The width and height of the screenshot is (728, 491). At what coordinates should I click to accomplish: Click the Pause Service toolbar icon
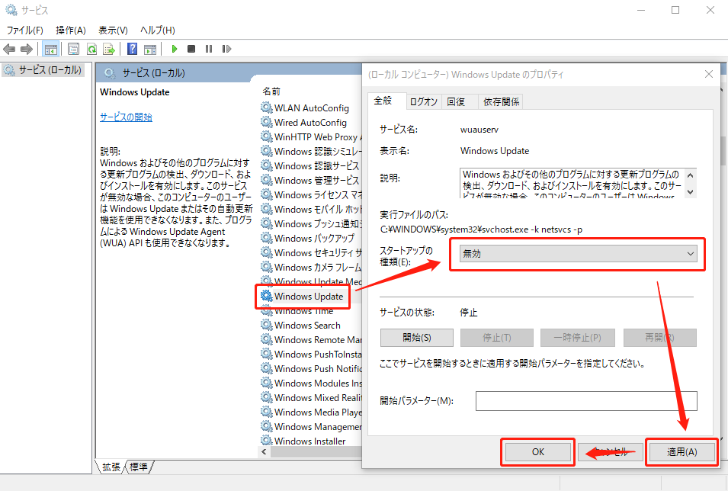click(x=209, y=49)
